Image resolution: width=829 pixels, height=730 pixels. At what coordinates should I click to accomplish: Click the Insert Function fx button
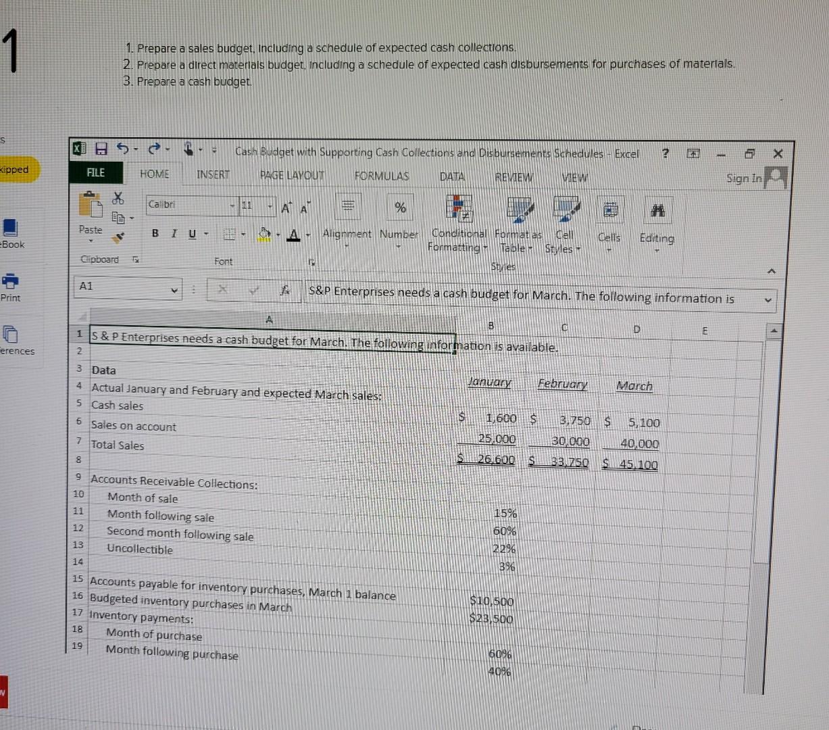284,291
